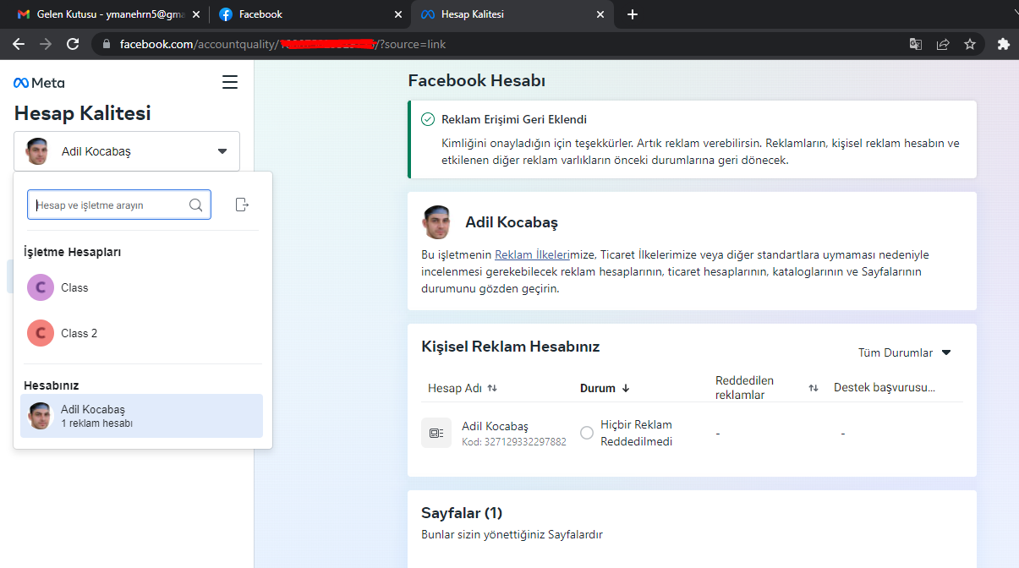Switch to the Facebook tab

point(310,14)
